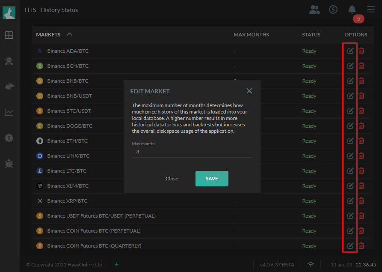
Task: Edit the Binance ETH/BTC market
Action: [350, 141]
